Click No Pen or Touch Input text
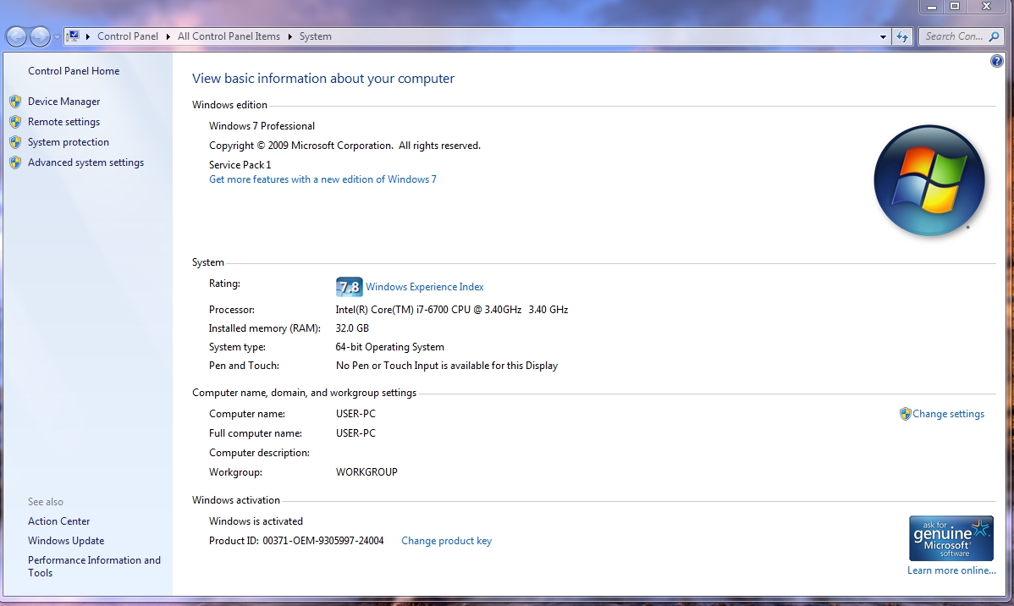The image size is (1014, 606). click(446, 366)
